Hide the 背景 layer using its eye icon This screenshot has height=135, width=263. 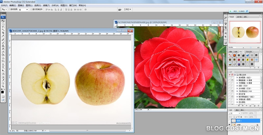click(x=229, y=125)
